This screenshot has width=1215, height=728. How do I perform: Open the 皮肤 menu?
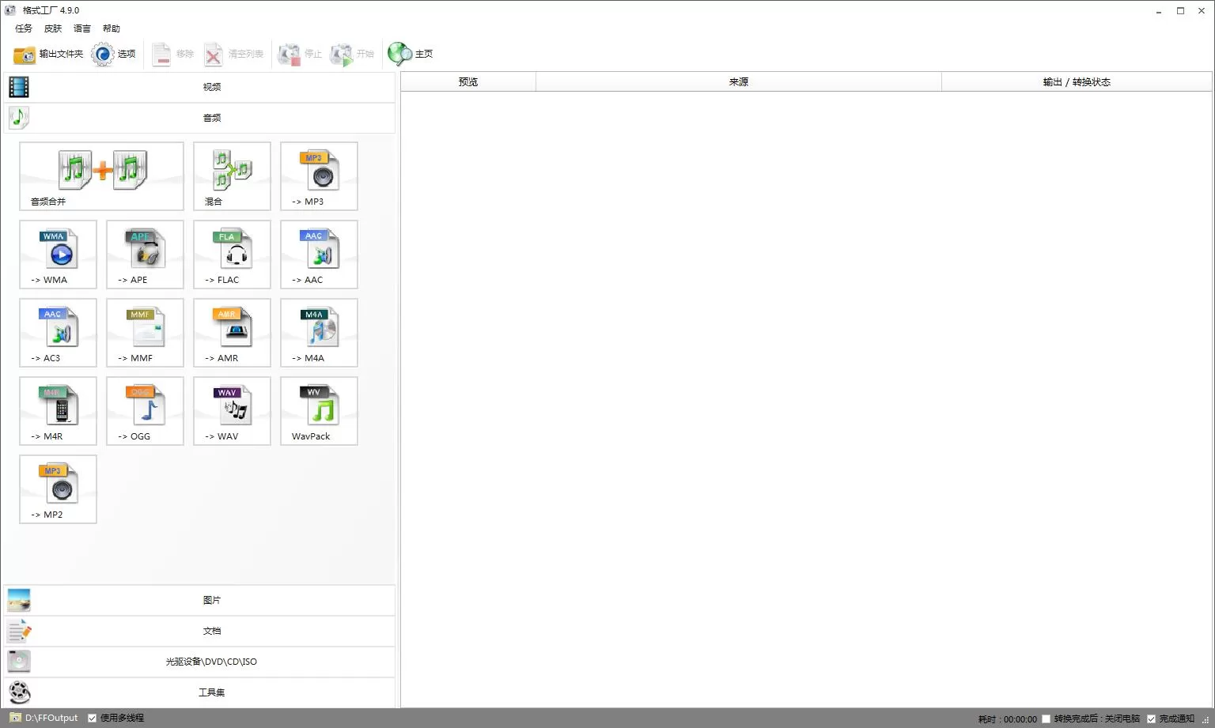pyautogui.click(x=53, y=28)
